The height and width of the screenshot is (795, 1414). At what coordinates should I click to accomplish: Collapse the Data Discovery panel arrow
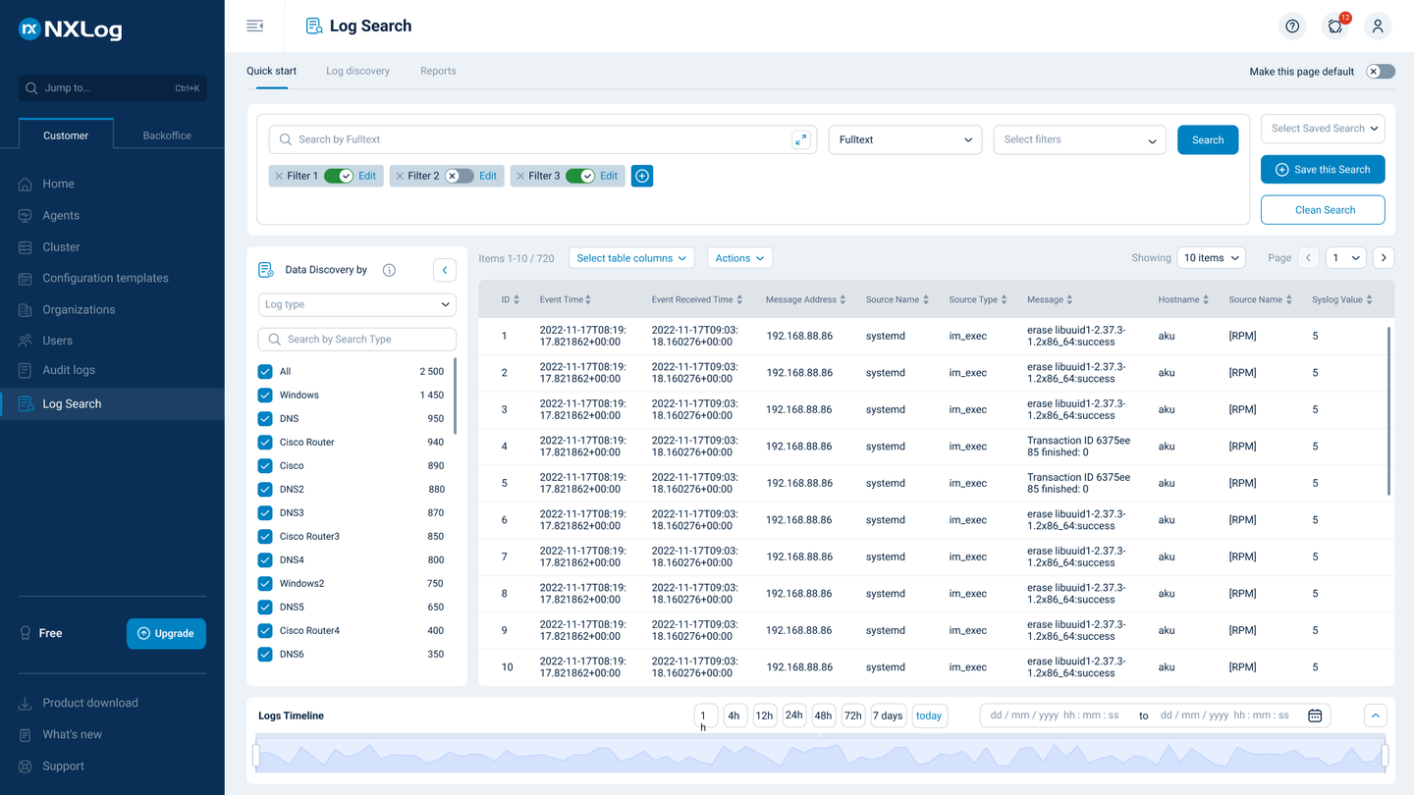point(445,270)
